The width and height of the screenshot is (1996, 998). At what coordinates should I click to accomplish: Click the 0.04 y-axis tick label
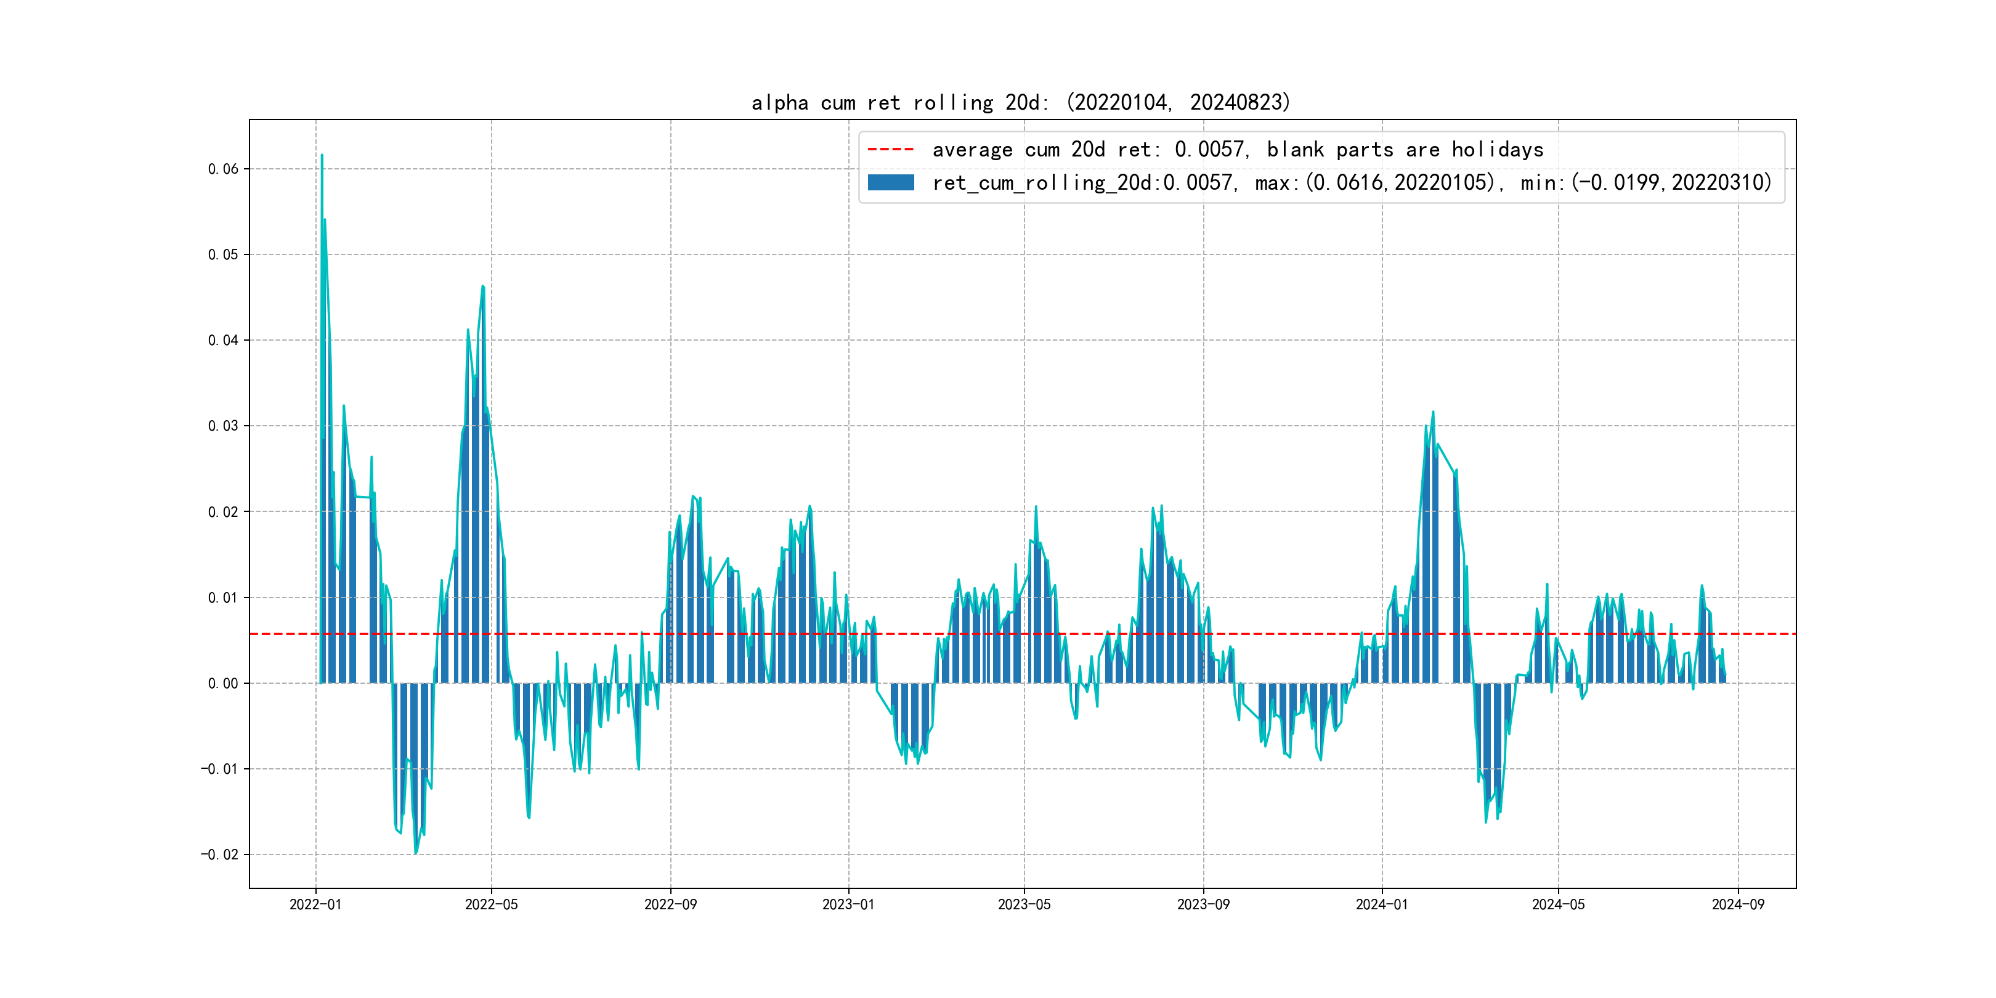[223, 340]
